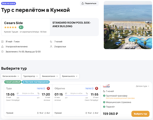Click the guests icon beside 2 взрослых

51,47
